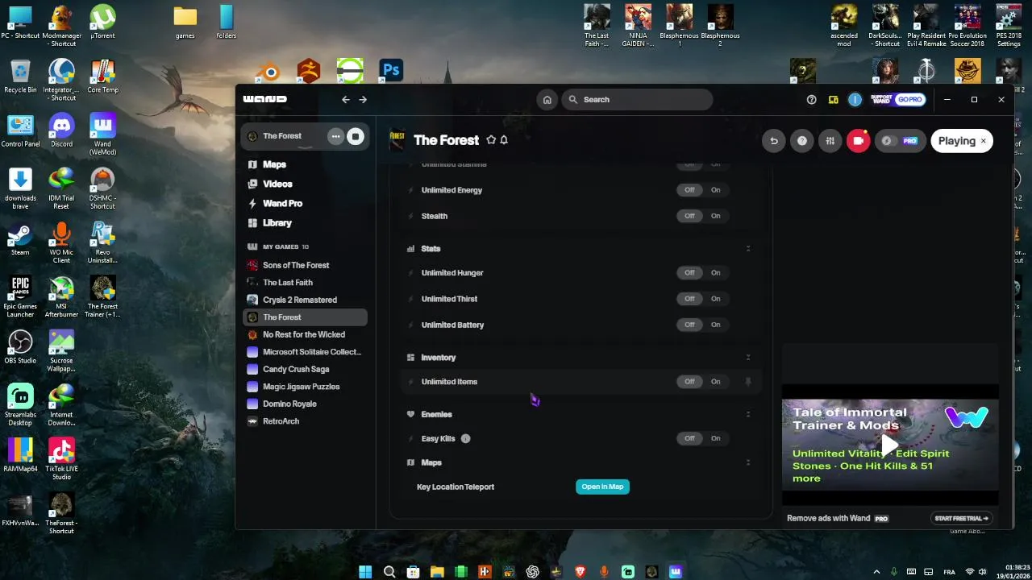
Task: Turn On Stealth cheat
Action: click(716, 216)
